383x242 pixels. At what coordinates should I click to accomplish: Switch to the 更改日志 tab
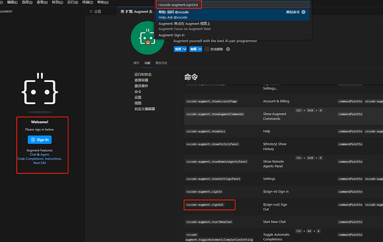point(161,63)
